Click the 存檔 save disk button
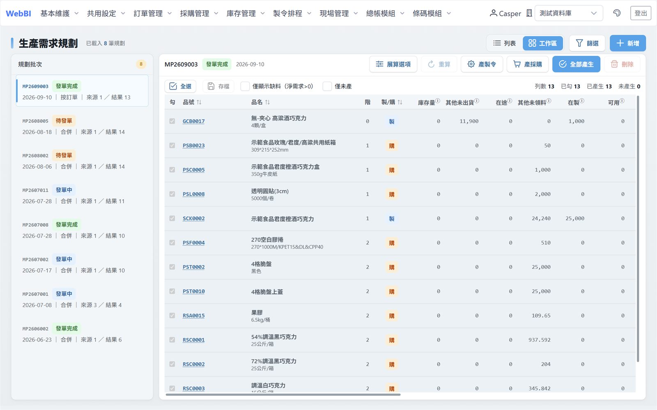 click(x=218, y=86)
